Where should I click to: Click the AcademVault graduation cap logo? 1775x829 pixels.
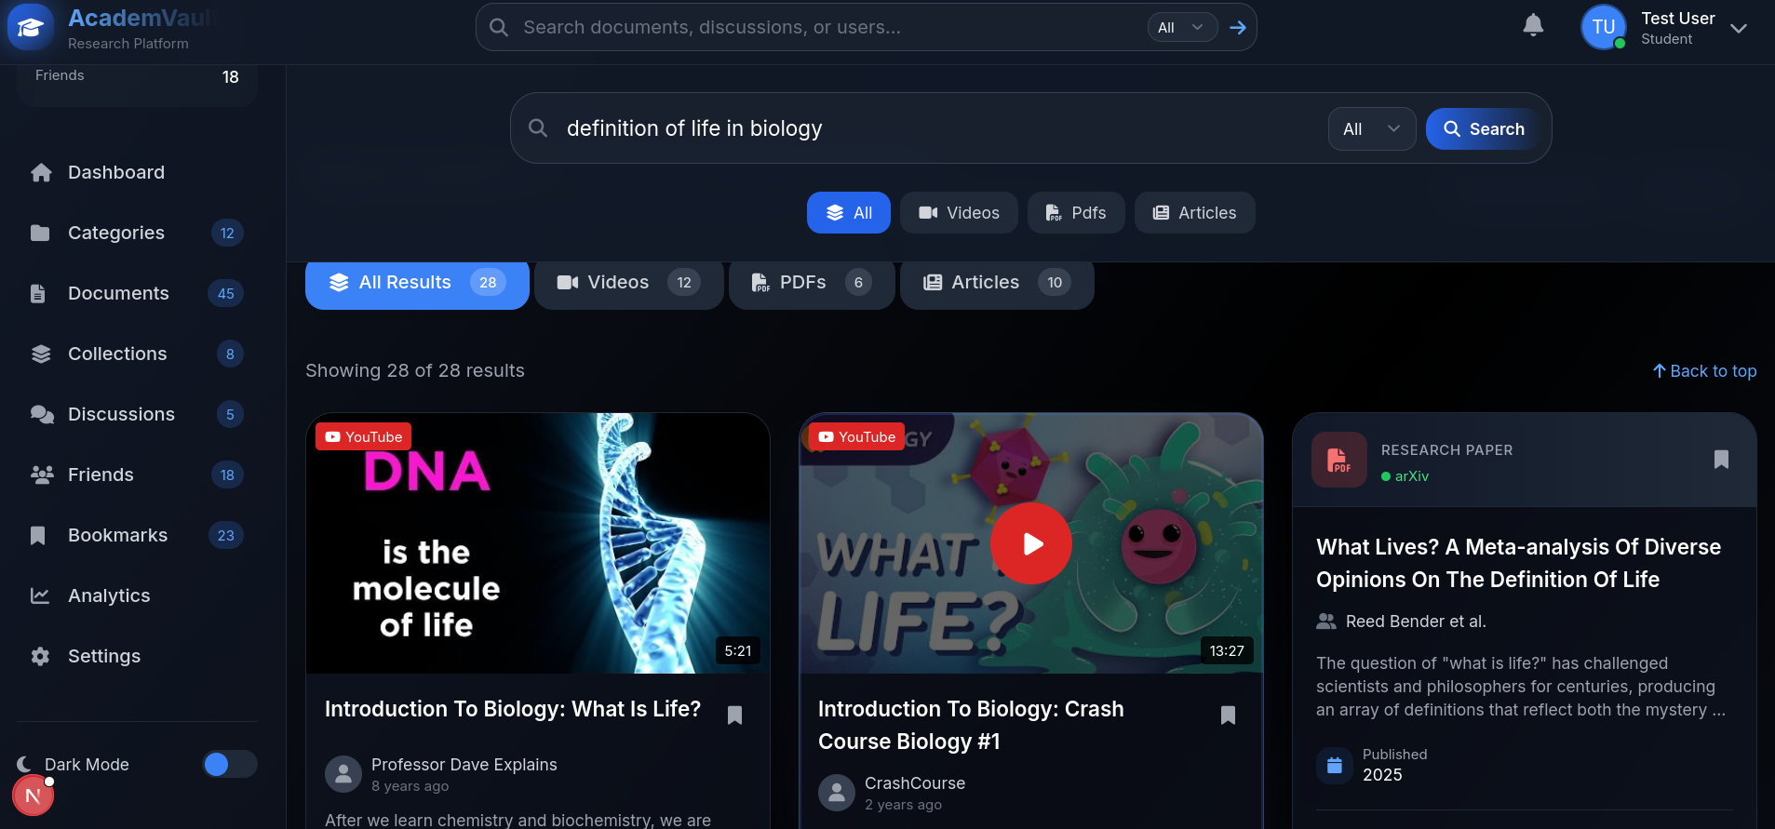click(x=30, y=27)
